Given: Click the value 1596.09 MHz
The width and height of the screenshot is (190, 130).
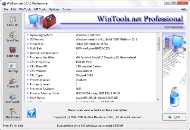Looking at the screenshot, I should 84,62.
